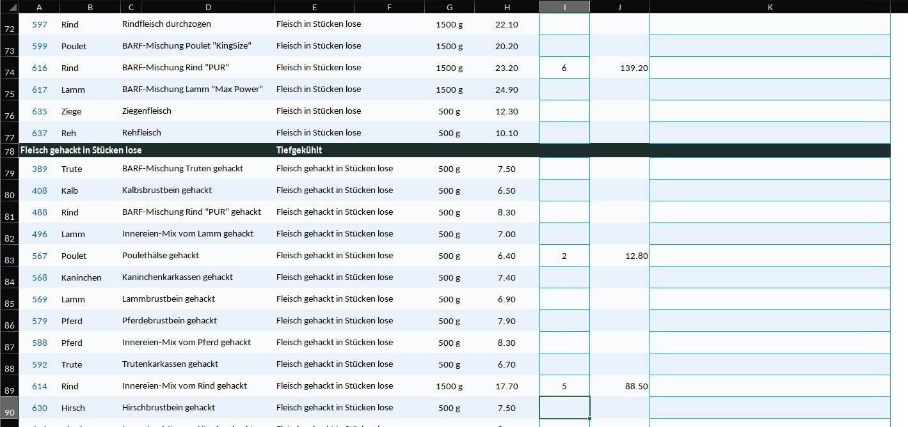The height and width of the screenshot is (427, 908).
Task: Select column D header
Action: click(209, 7)
